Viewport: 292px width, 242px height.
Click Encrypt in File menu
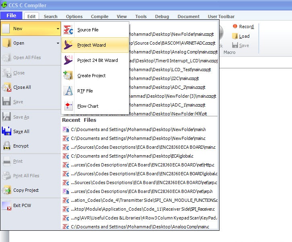[x=31, y=146]
